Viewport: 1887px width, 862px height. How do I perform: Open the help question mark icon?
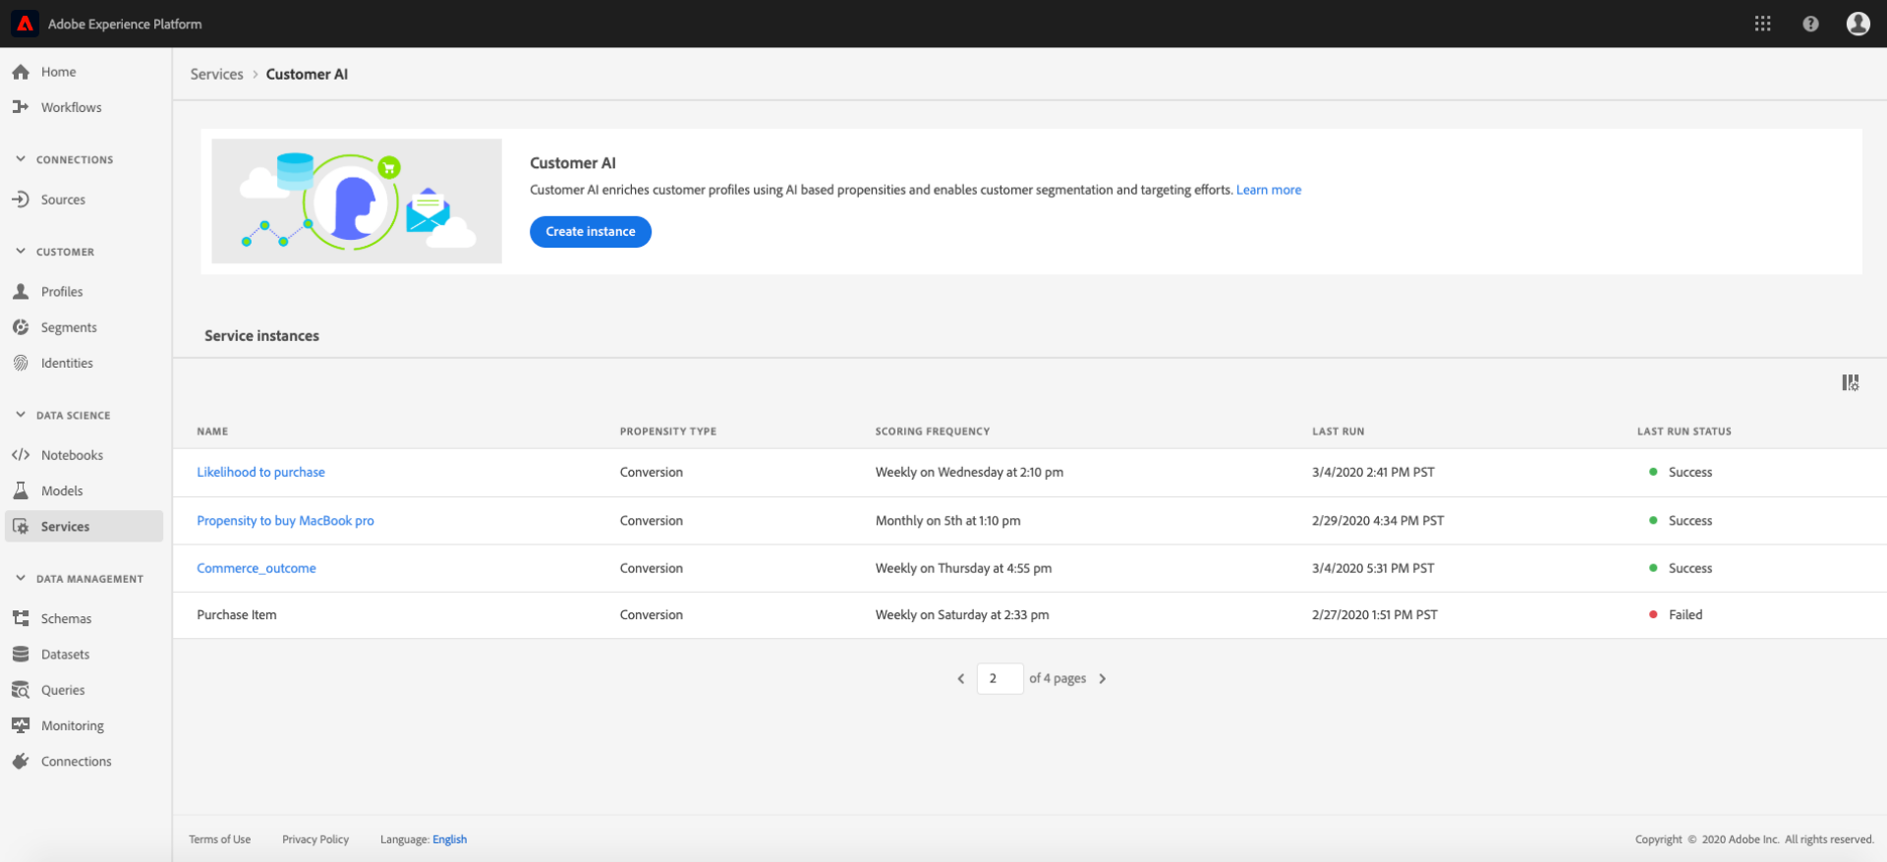pos(1810,24)
